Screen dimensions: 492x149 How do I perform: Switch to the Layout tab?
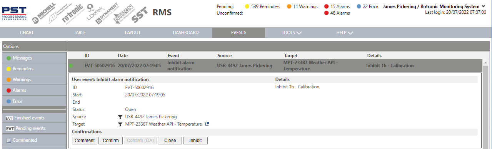point(133,33)
